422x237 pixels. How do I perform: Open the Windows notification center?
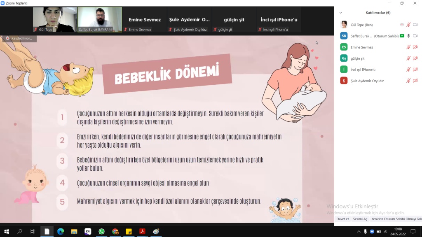[x=413, y=232]
